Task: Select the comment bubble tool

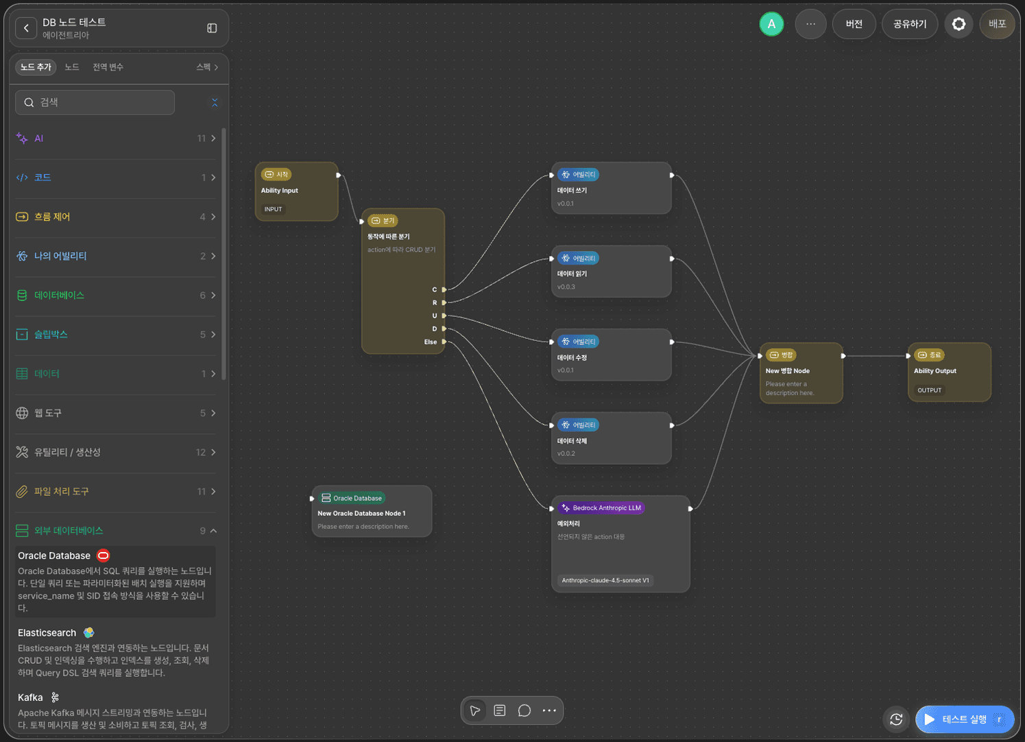Action: [x=524, y=710]
